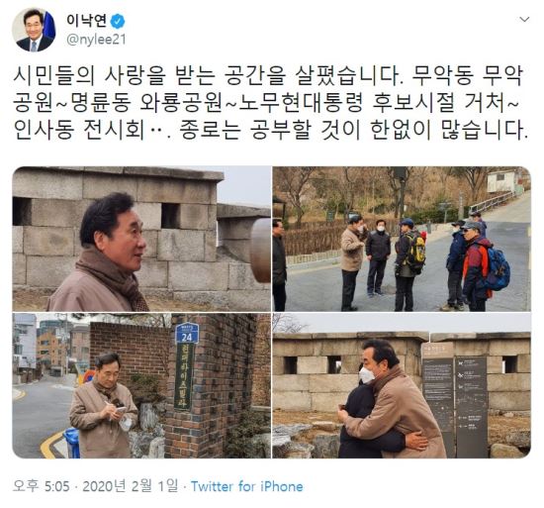Open the Twitter for iPhone source link

pos(247,486)
